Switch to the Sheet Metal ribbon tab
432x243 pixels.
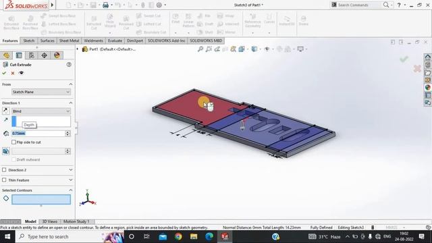click(x=69, y=40)
